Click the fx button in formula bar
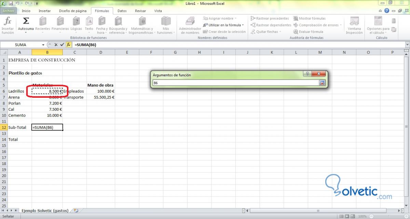410x219 pixels. click(68, 45)
